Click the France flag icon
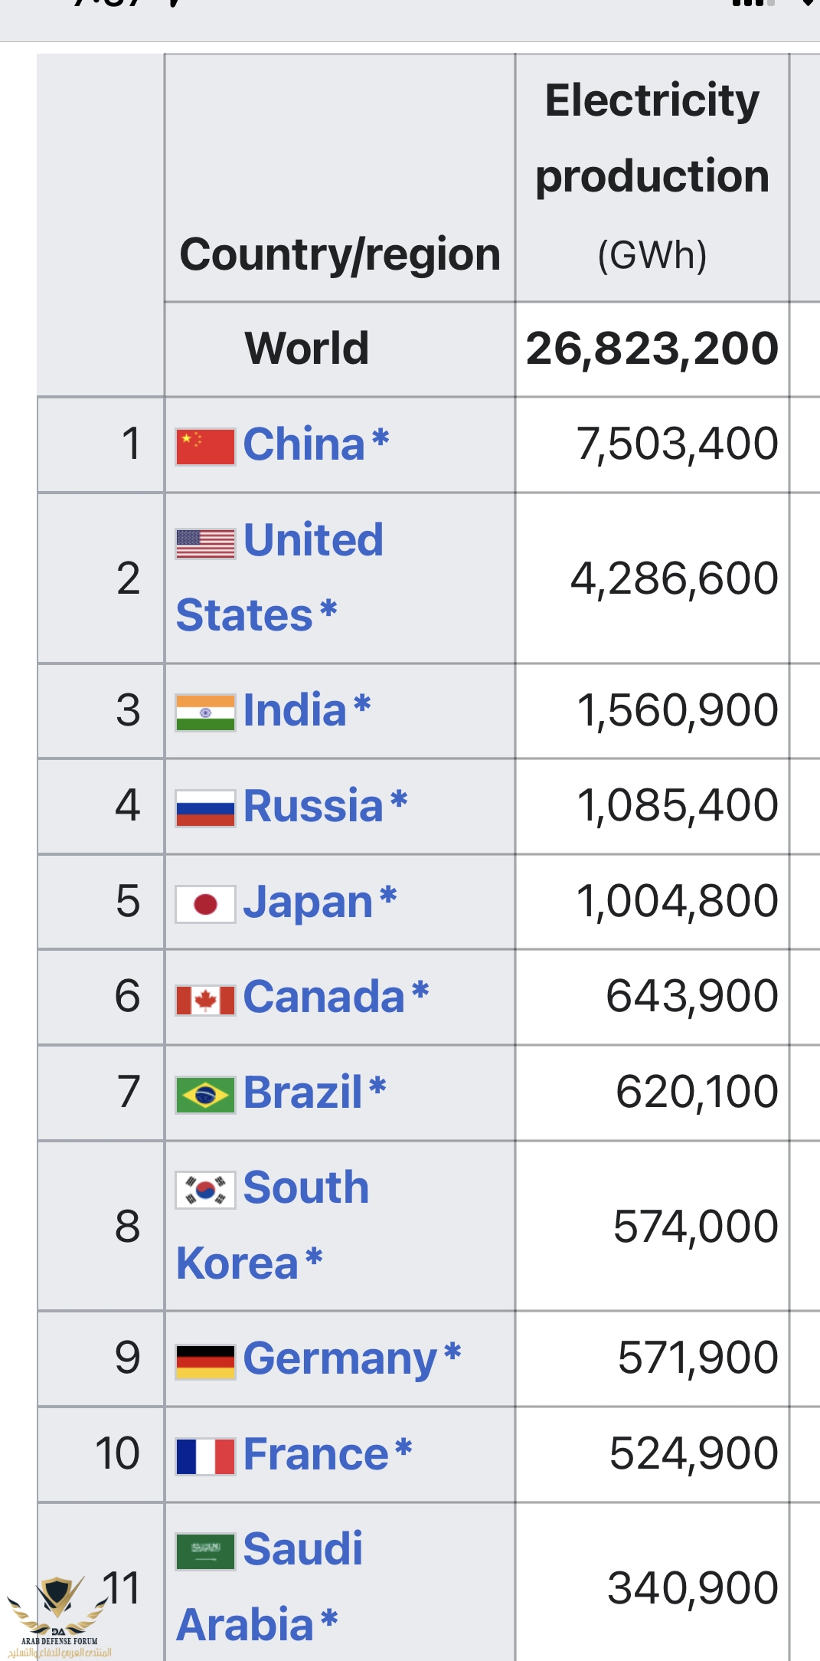 (x=204, y=1456)
